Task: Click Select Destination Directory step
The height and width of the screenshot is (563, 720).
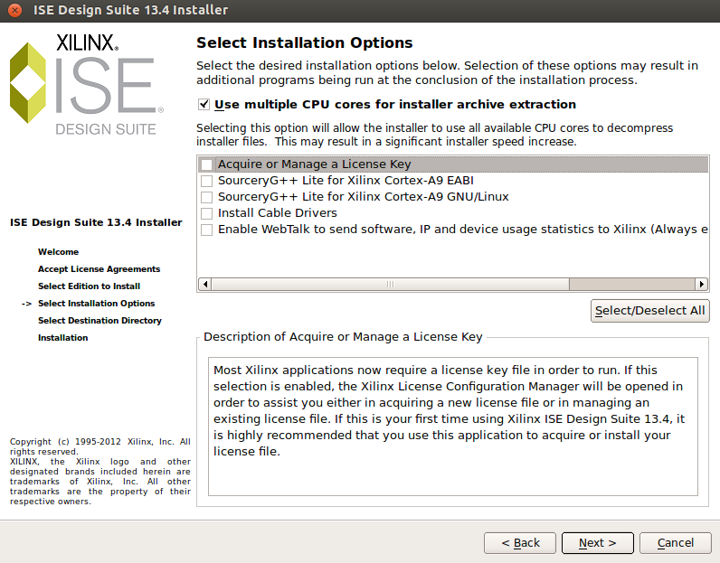Action: (99, 321)
